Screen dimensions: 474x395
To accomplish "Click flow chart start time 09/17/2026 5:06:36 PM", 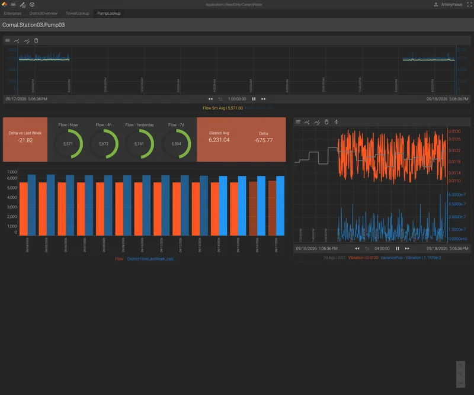I will point(26,99).
